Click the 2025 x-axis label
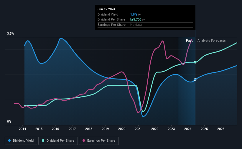This screenshot has height=149, width=242. tap(204, 129)
